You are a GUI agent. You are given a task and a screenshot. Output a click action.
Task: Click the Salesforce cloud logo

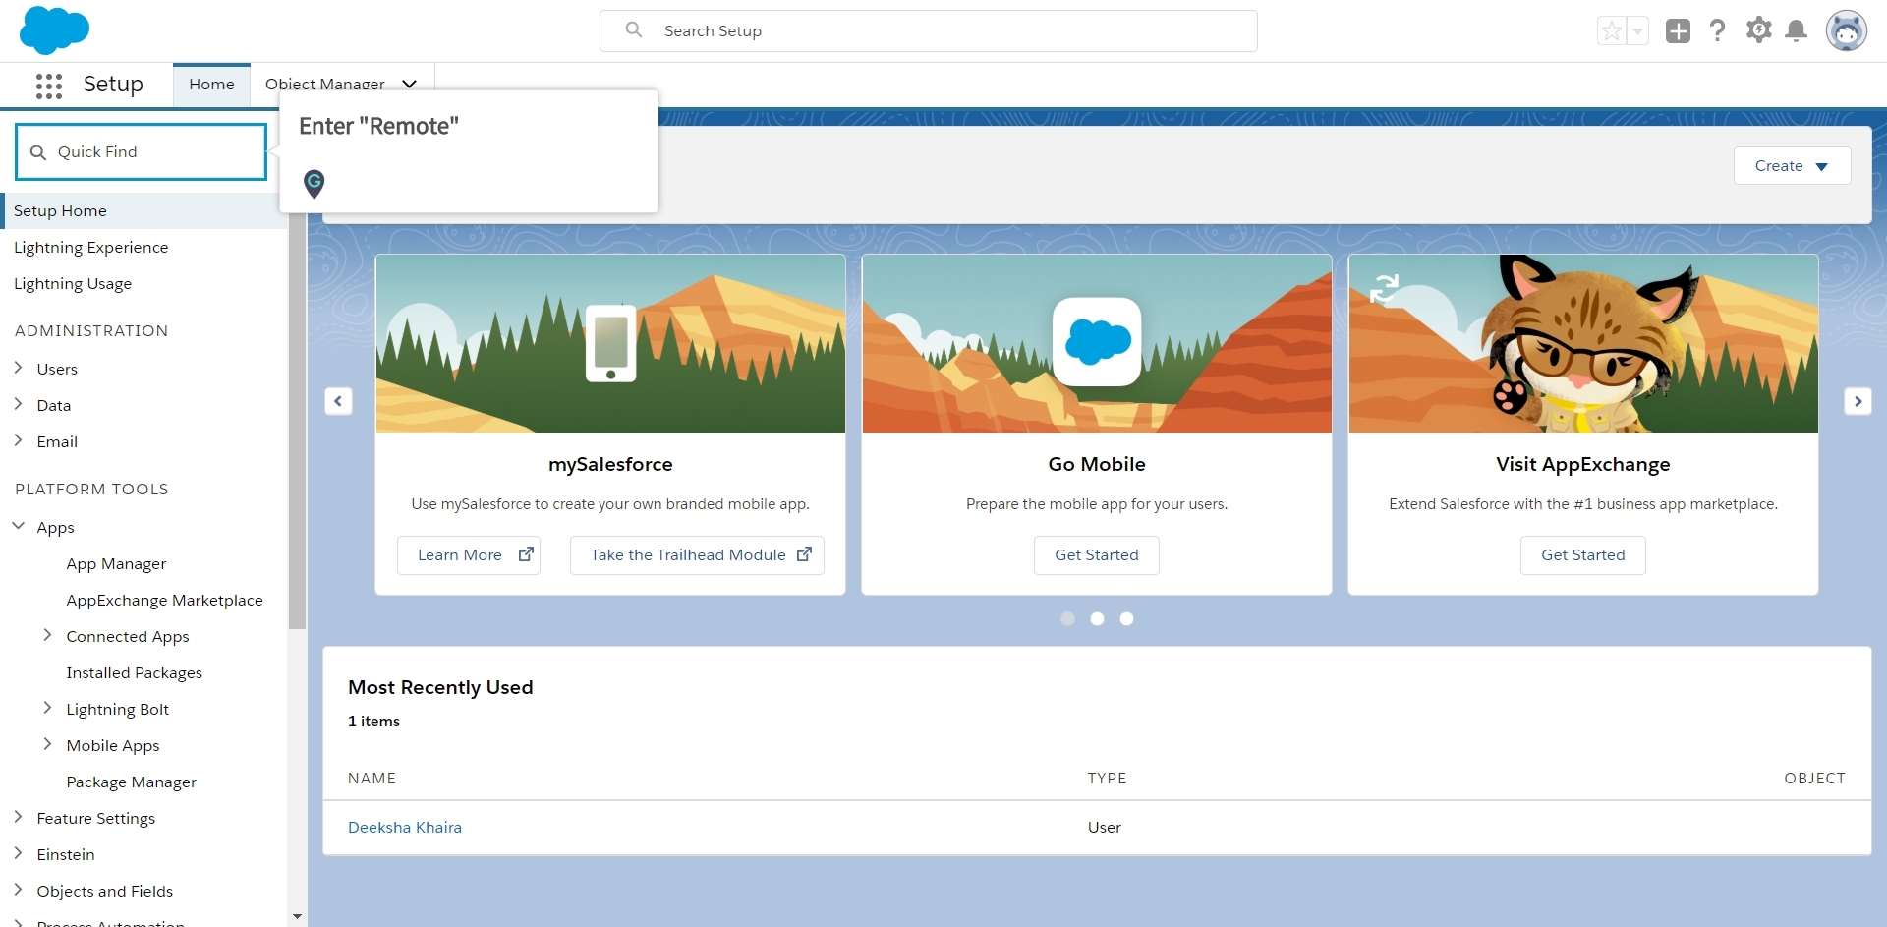click(54, 29)
